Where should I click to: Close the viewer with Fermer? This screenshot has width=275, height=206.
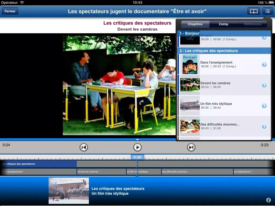10,11
